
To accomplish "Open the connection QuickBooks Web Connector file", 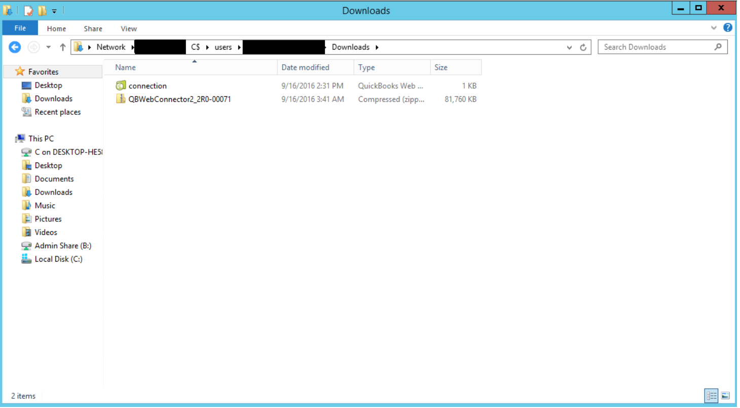I will click(x=147, y=86).
